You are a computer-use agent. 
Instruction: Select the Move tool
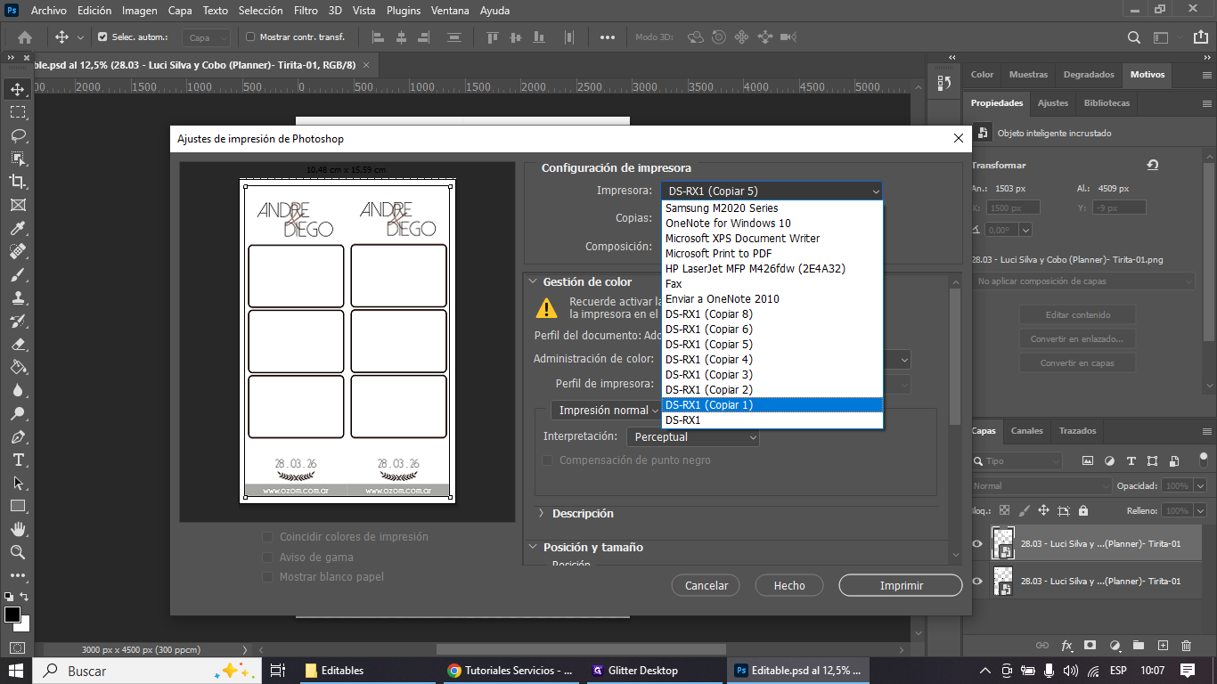click(17, 89)
